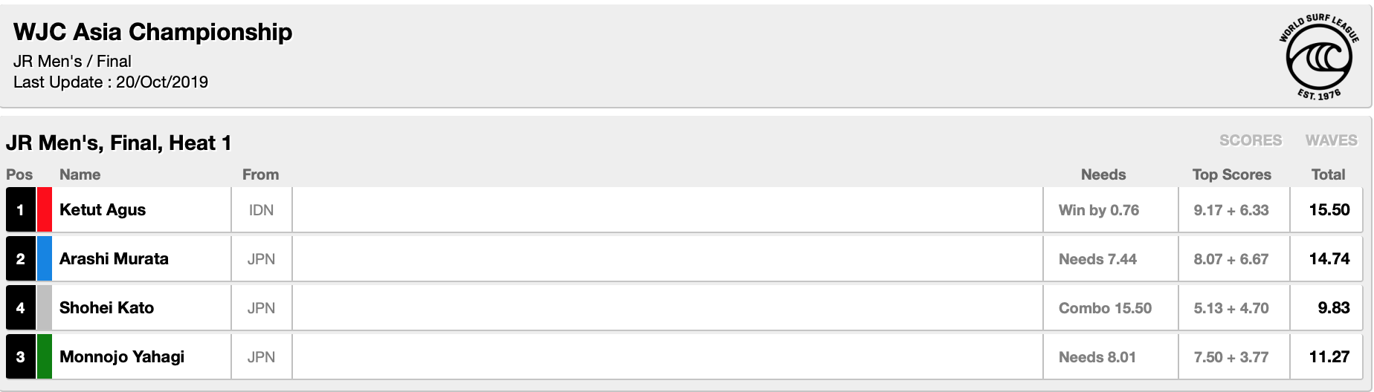The height and width of the screenshot is (392, 1374).
Task: Switch to the WAVES view
Action: click(x=1331, y=140)
